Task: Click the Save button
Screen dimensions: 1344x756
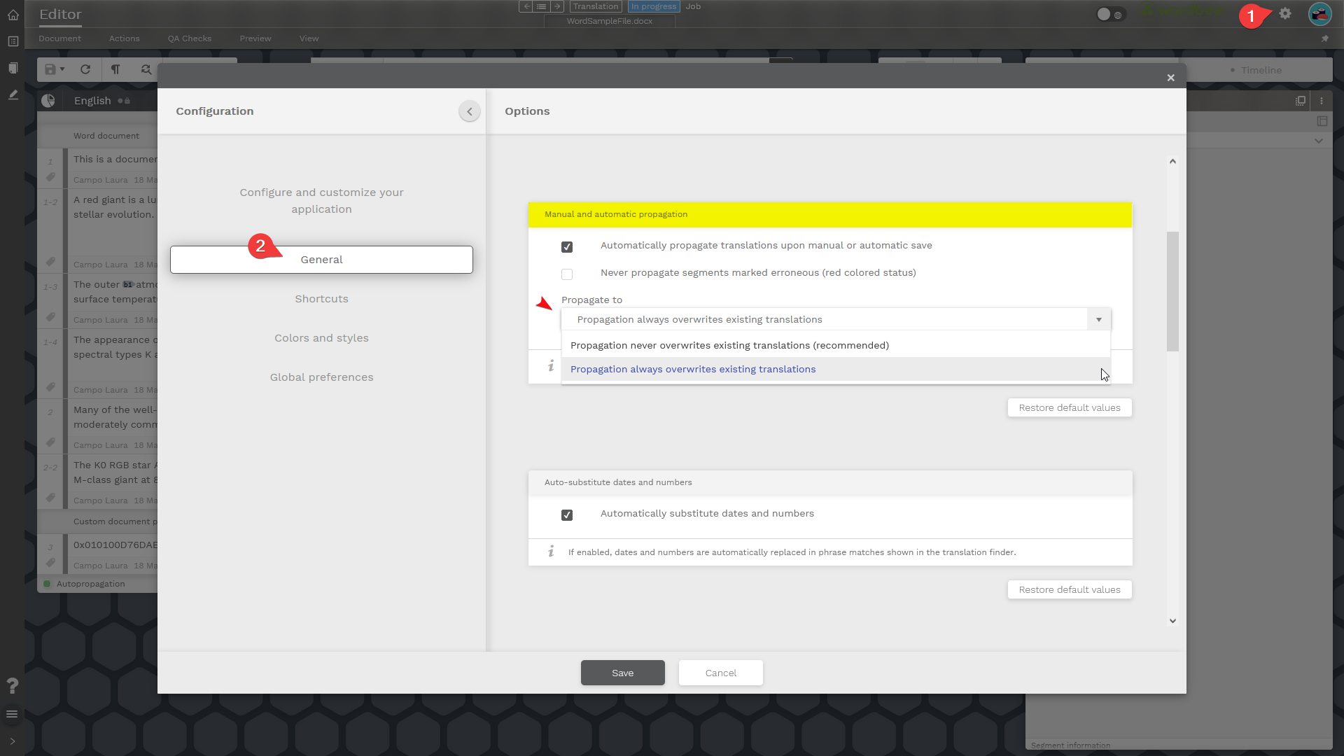Action: point(622,673)
